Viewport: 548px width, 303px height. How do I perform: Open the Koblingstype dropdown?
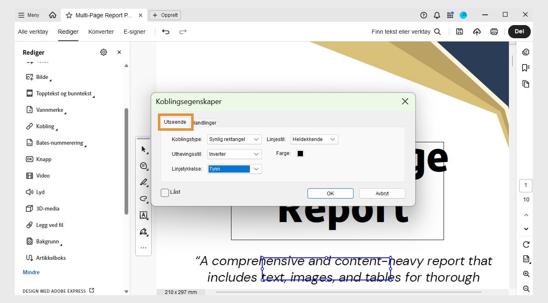pos(234,139)
